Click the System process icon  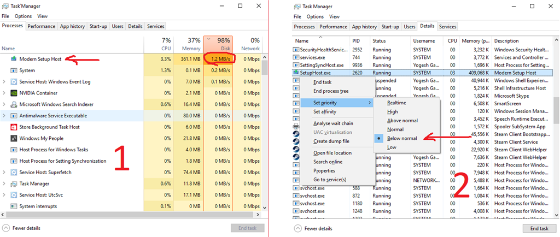coord(14,70)
